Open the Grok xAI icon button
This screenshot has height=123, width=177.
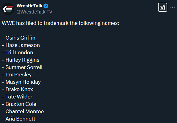163,7
